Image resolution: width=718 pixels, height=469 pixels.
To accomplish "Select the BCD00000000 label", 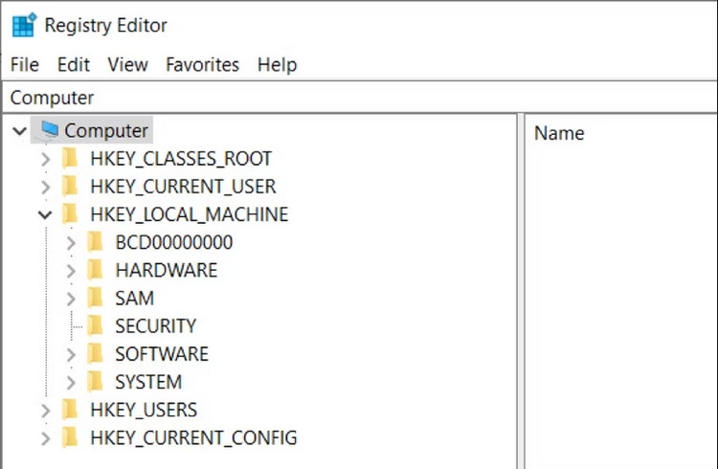I will click(x=174, y=243).
